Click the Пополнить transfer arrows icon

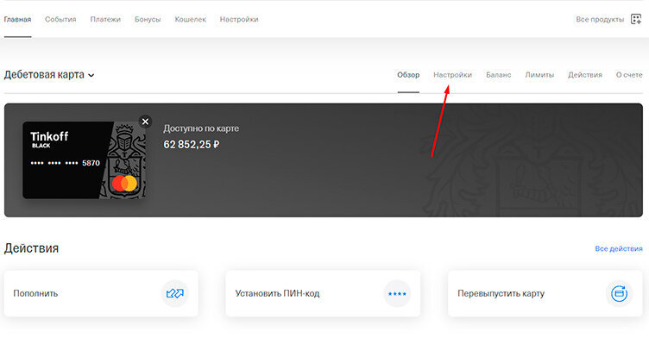(x=174, y=294)
